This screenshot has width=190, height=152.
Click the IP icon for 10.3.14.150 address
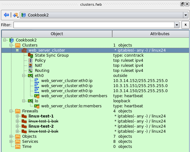pyautogui.click(x=37, y=91)
